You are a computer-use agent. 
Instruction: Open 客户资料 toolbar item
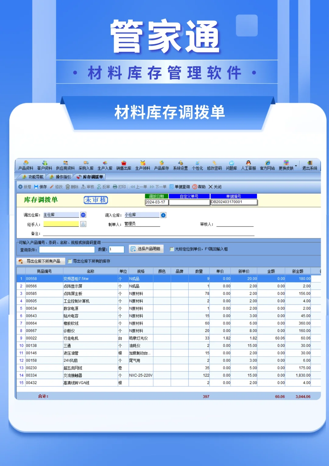click(45, 165)
